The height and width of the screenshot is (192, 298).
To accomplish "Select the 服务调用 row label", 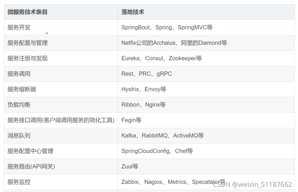I will coord(19,74).
